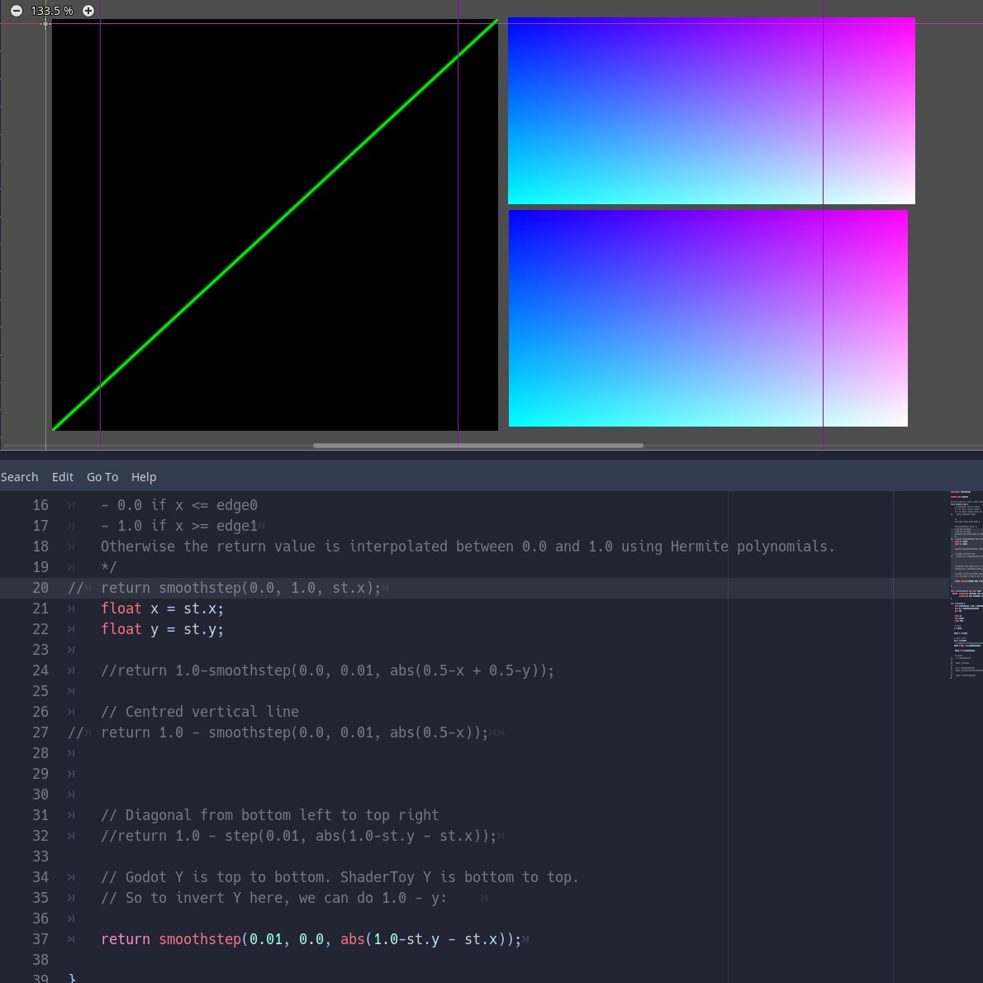The height and width of the screenshot is (983, 983).
Task: Click line number 20 gutter to set breakpoint
Action: point(40,587)
